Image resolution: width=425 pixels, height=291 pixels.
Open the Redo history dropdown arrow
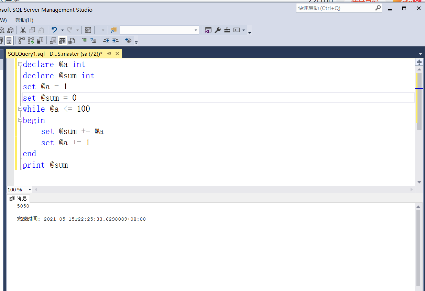click(77, 30)
